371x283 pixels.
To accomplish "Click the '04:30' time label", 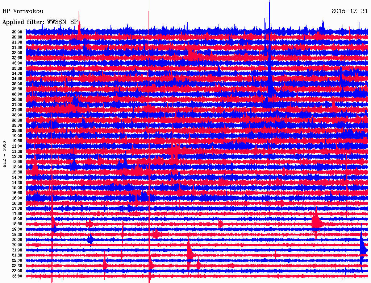I will [x=17, y=79].
